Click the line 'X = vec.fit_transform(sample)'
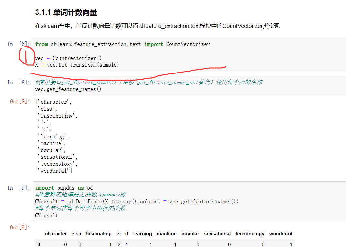This screenshot has width=346, height=247. (x=77, y=65)
